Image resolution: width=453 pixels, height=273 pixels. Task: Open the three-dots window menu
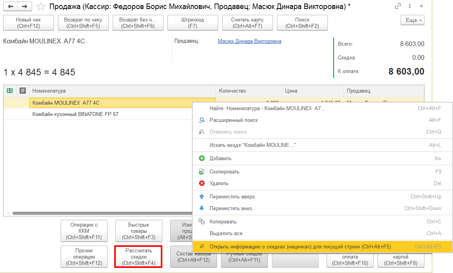point(410,6)
